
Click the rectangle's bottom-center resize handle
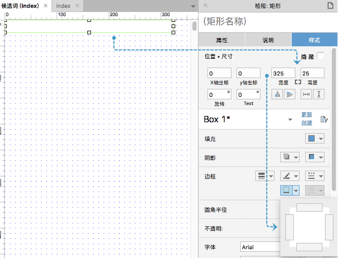pos(89,33)
